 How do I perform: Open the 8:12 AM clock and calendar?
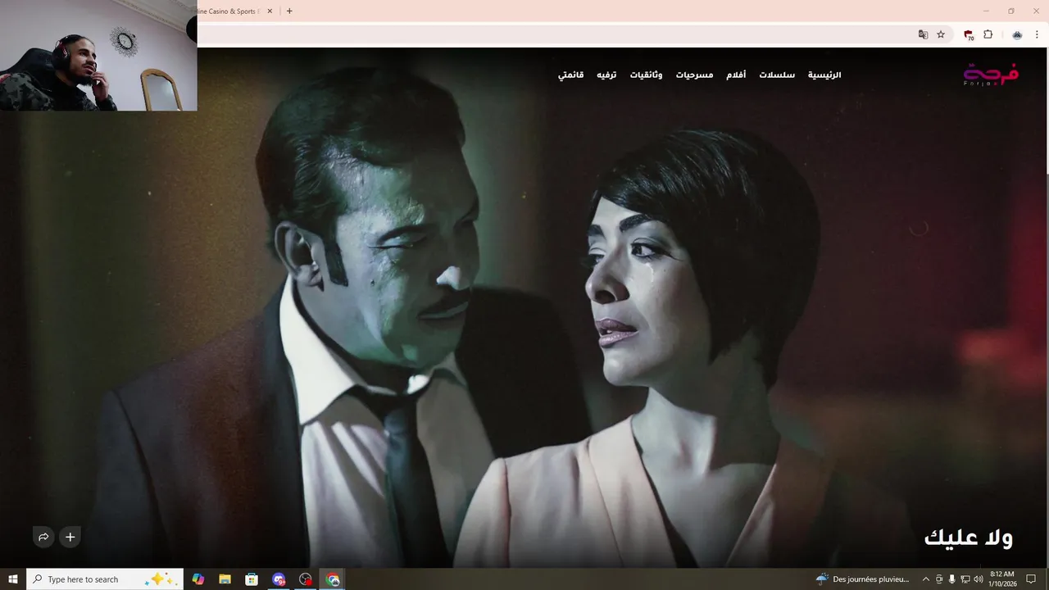(x=1002, y=579)
